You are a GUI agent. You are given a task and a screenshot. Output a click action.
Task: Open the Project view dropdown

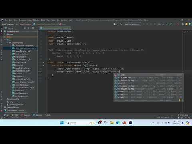10,28
